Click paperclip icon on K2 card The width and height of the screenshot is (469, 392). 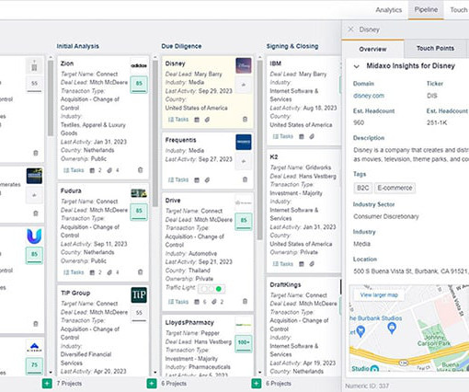[x=312, y=264]
